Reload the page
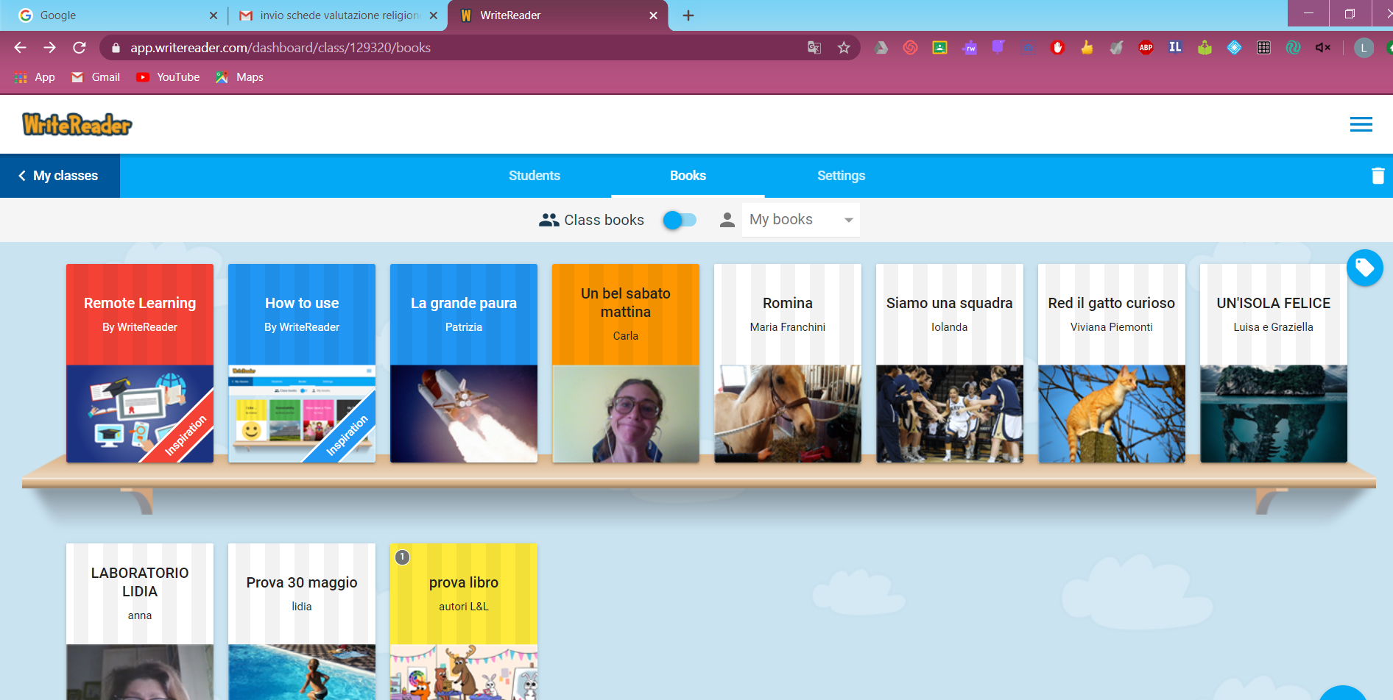The height and width of the screenshot is (700, 1393). tap(80, 48)
